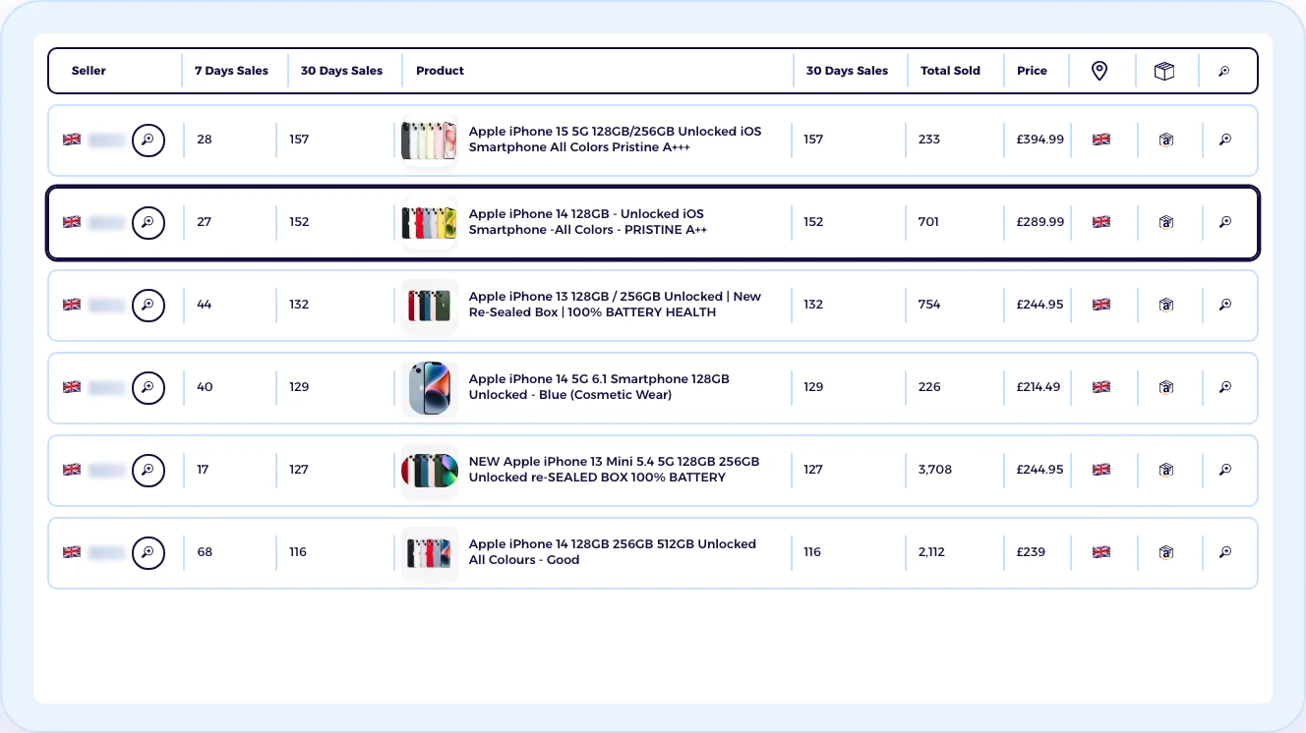Open the NEW Apple iPhone 13 Mini listing title

(614, 470)
